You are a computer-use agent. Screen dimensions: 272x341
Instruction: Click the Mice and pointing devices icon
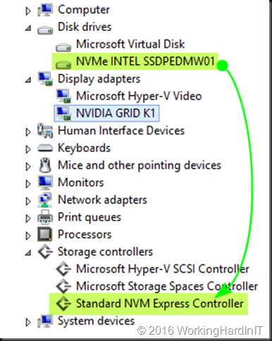click(x=45, y=166)
